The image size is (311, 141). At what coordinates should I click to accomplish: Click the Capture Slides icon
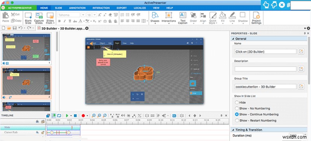(39, 16)
